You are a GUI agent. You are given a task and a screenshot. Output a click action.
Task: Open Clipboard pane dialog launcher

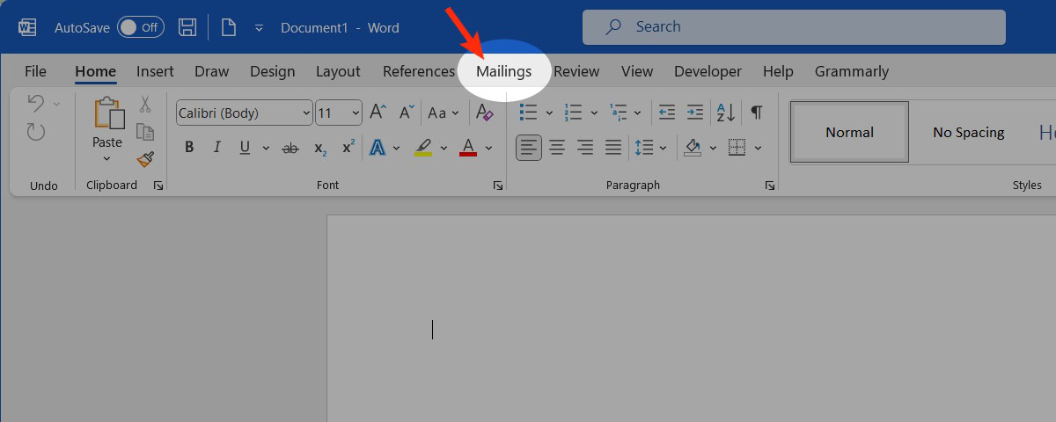click(158, 186)
